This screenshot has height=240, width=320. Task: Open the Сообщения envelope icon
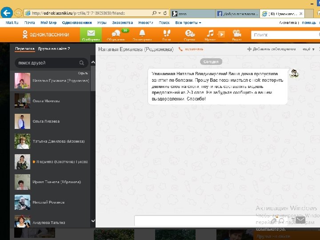click(91, 35)
